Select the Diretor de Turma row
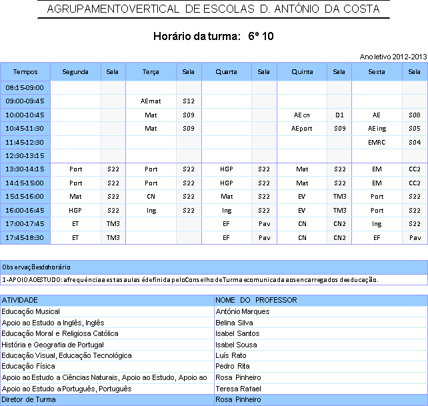This screenshot has height=406, width=428. click(x=214, y=400)
